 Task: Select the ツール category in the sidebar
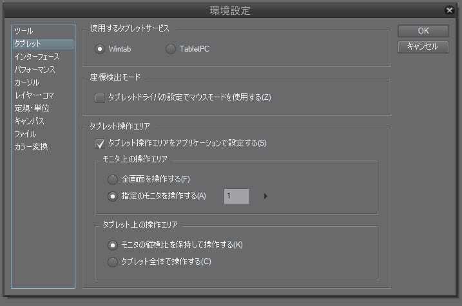click(x=43, y=31)
